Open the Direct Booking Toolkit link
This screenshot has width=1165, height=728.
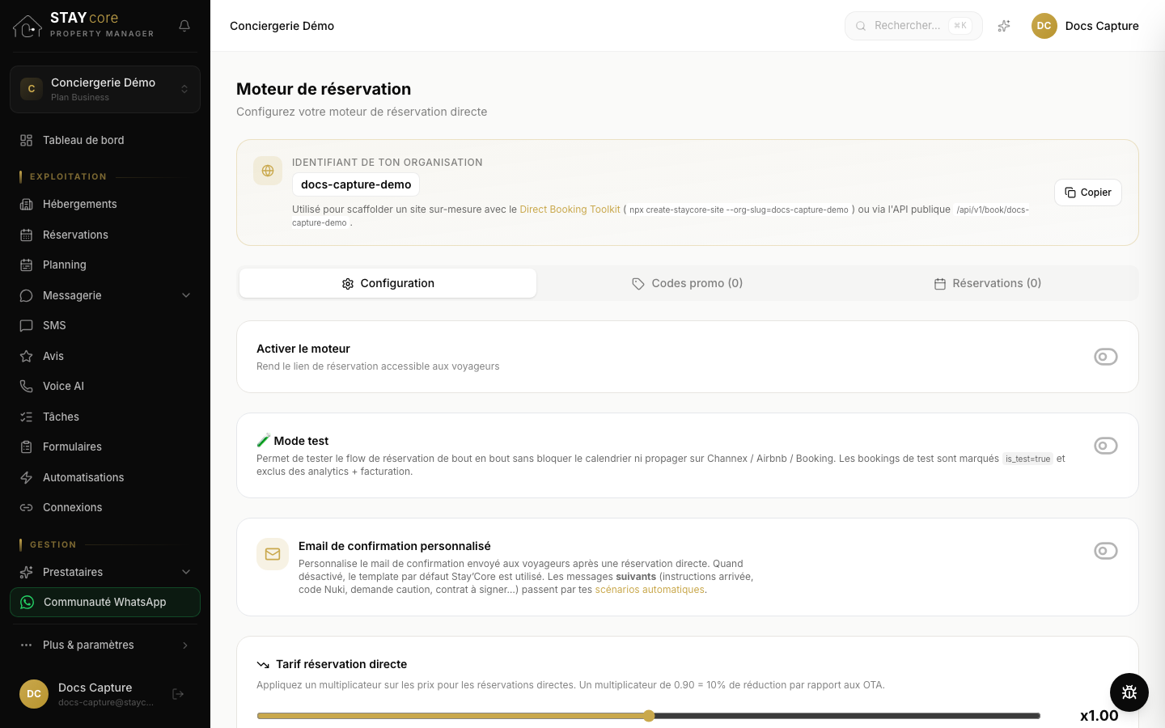570,210
